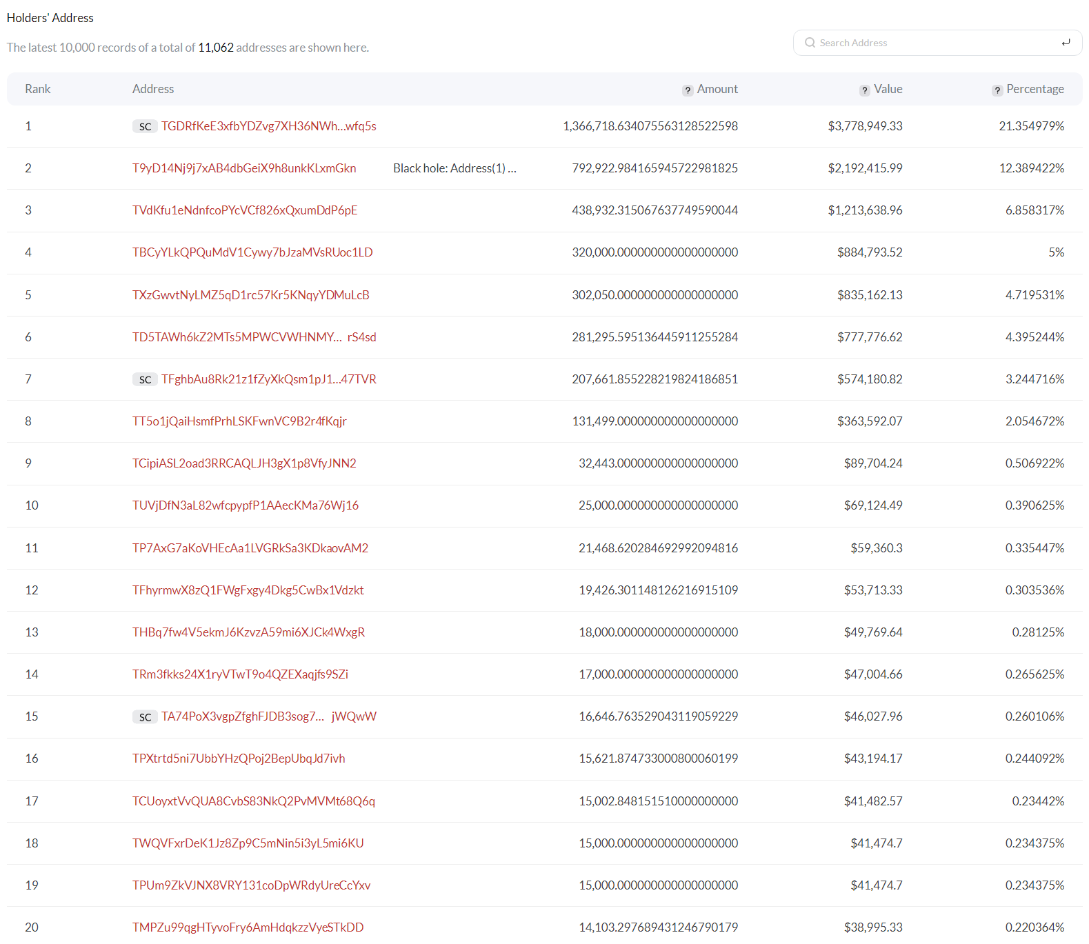1089x944 pixels.
Task: Click the Value column help question-mark icon
Action: point(865,90)
